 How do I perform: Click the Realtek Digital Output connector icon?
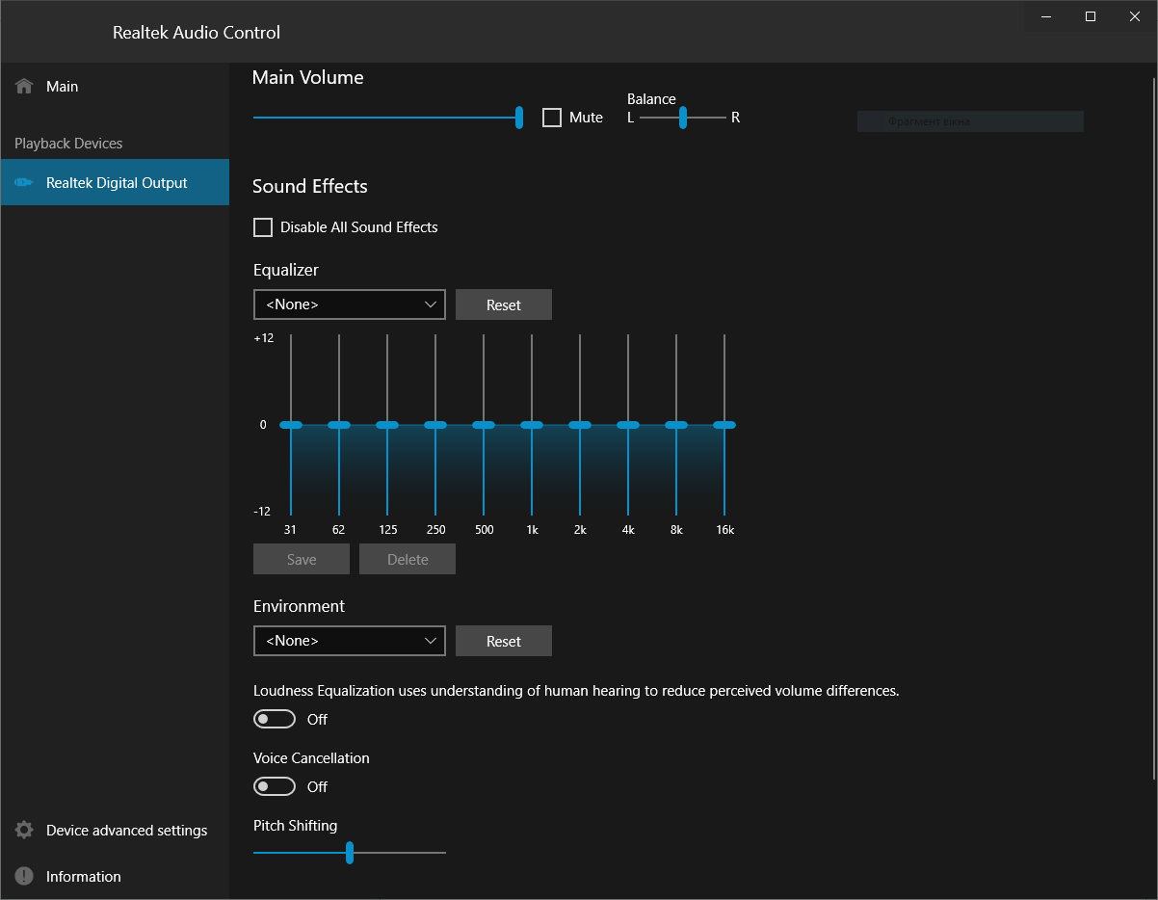(24, 183)
